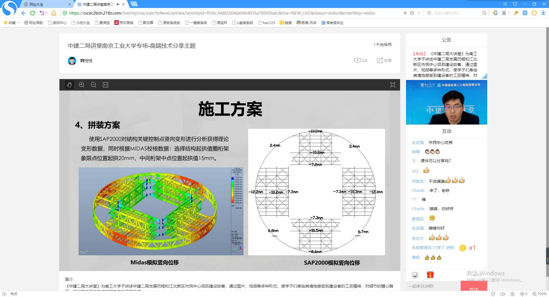The image size is (549, 297).
Task: Refresh the current page
Action: click(33, 13)
